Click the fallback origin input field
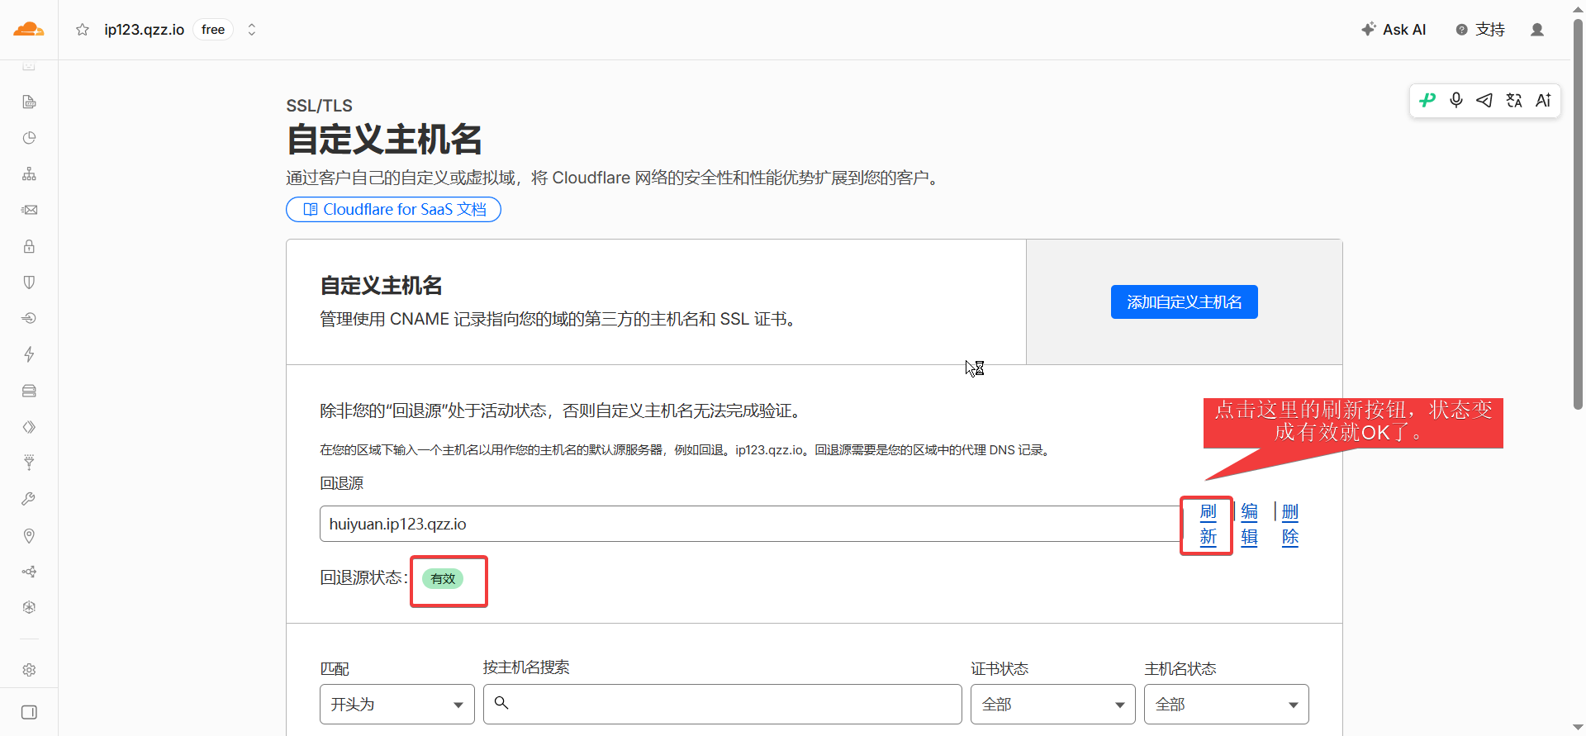1586x736 pixels. 751,524
